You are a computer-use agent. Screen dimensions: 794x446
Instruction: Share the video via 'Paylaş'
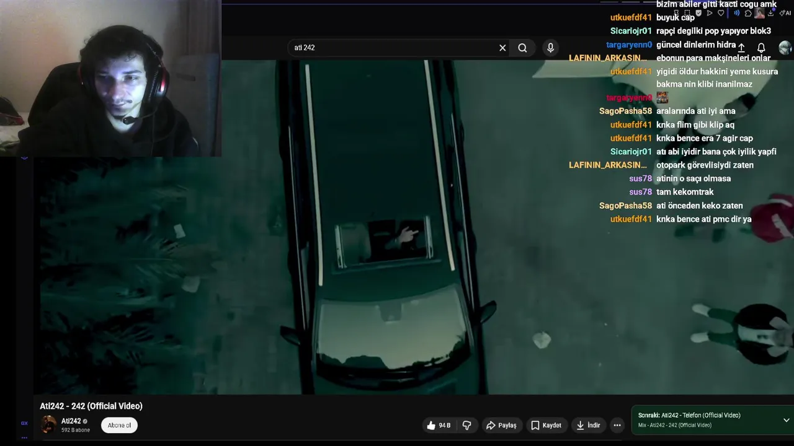pyautogui.click(x=501, y=425)
